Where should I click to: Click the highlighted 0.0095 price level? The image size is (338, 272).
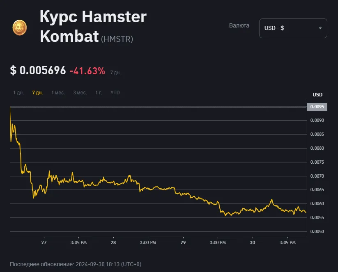click(317, 107)
